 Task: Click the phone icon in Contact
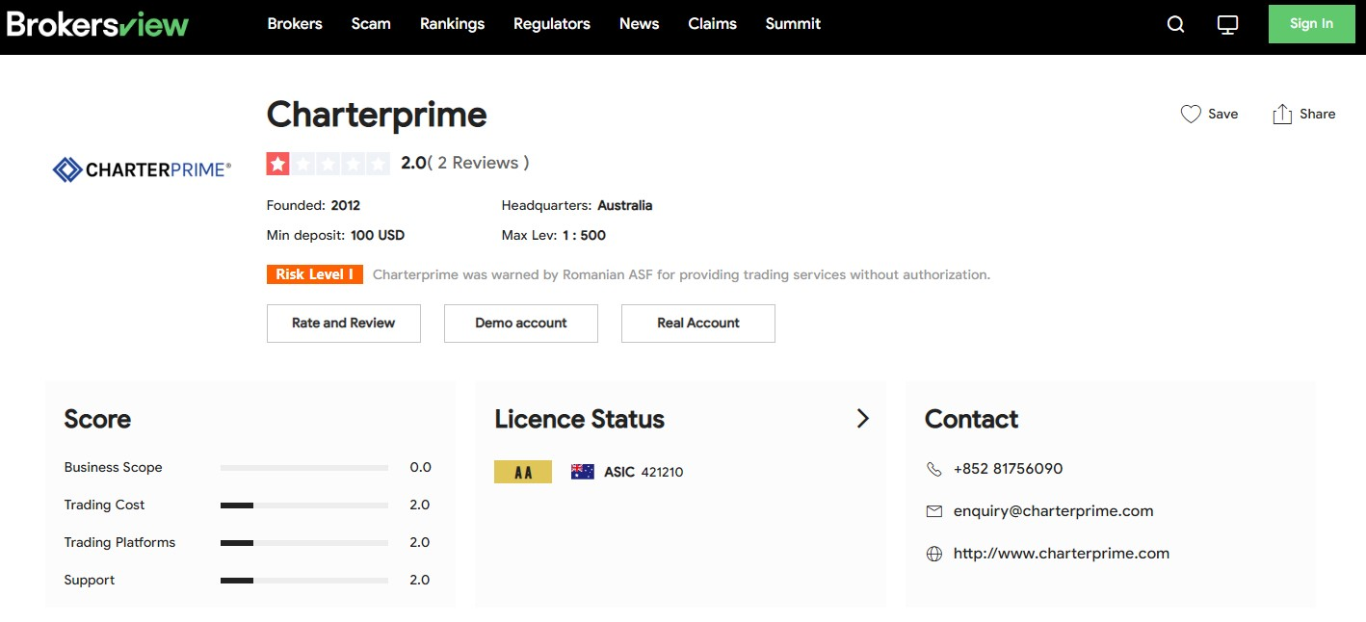click(933, 469)
